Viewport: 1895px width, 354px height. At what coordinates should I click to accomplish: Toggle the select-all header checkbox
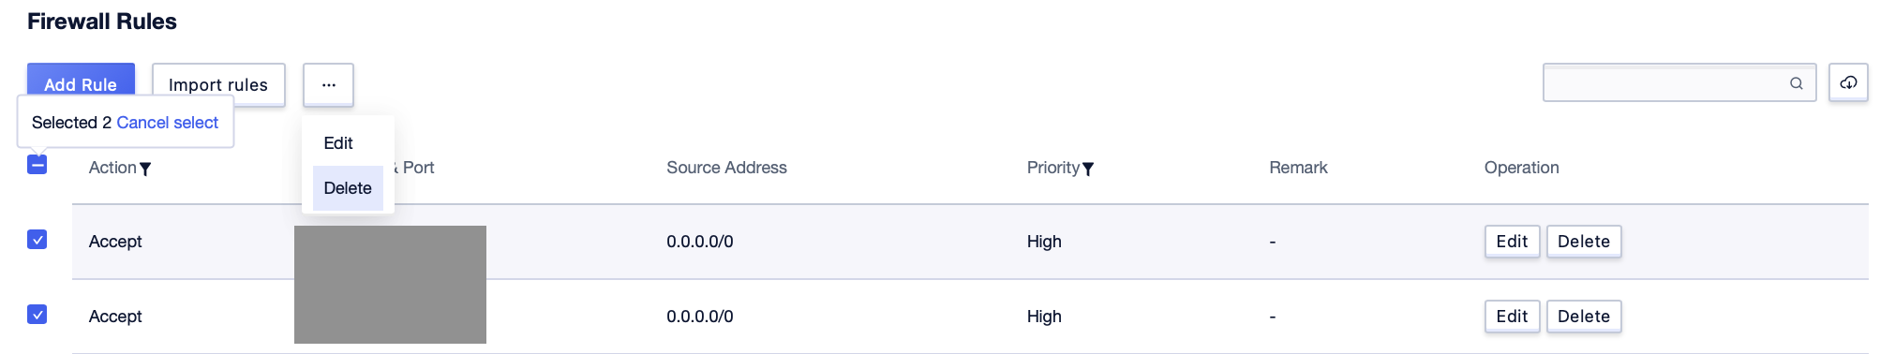[37, 165]
